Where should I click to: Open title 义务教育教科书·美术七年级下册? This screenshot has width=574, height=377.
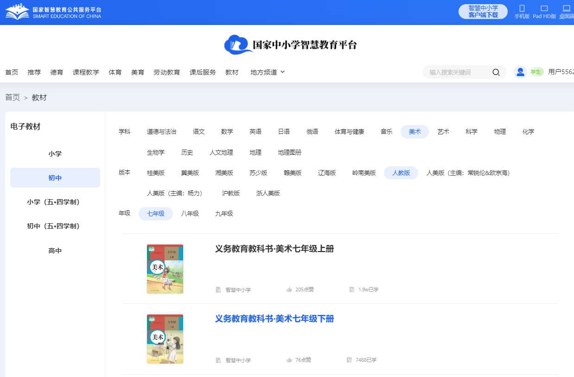tap(274, 319)
